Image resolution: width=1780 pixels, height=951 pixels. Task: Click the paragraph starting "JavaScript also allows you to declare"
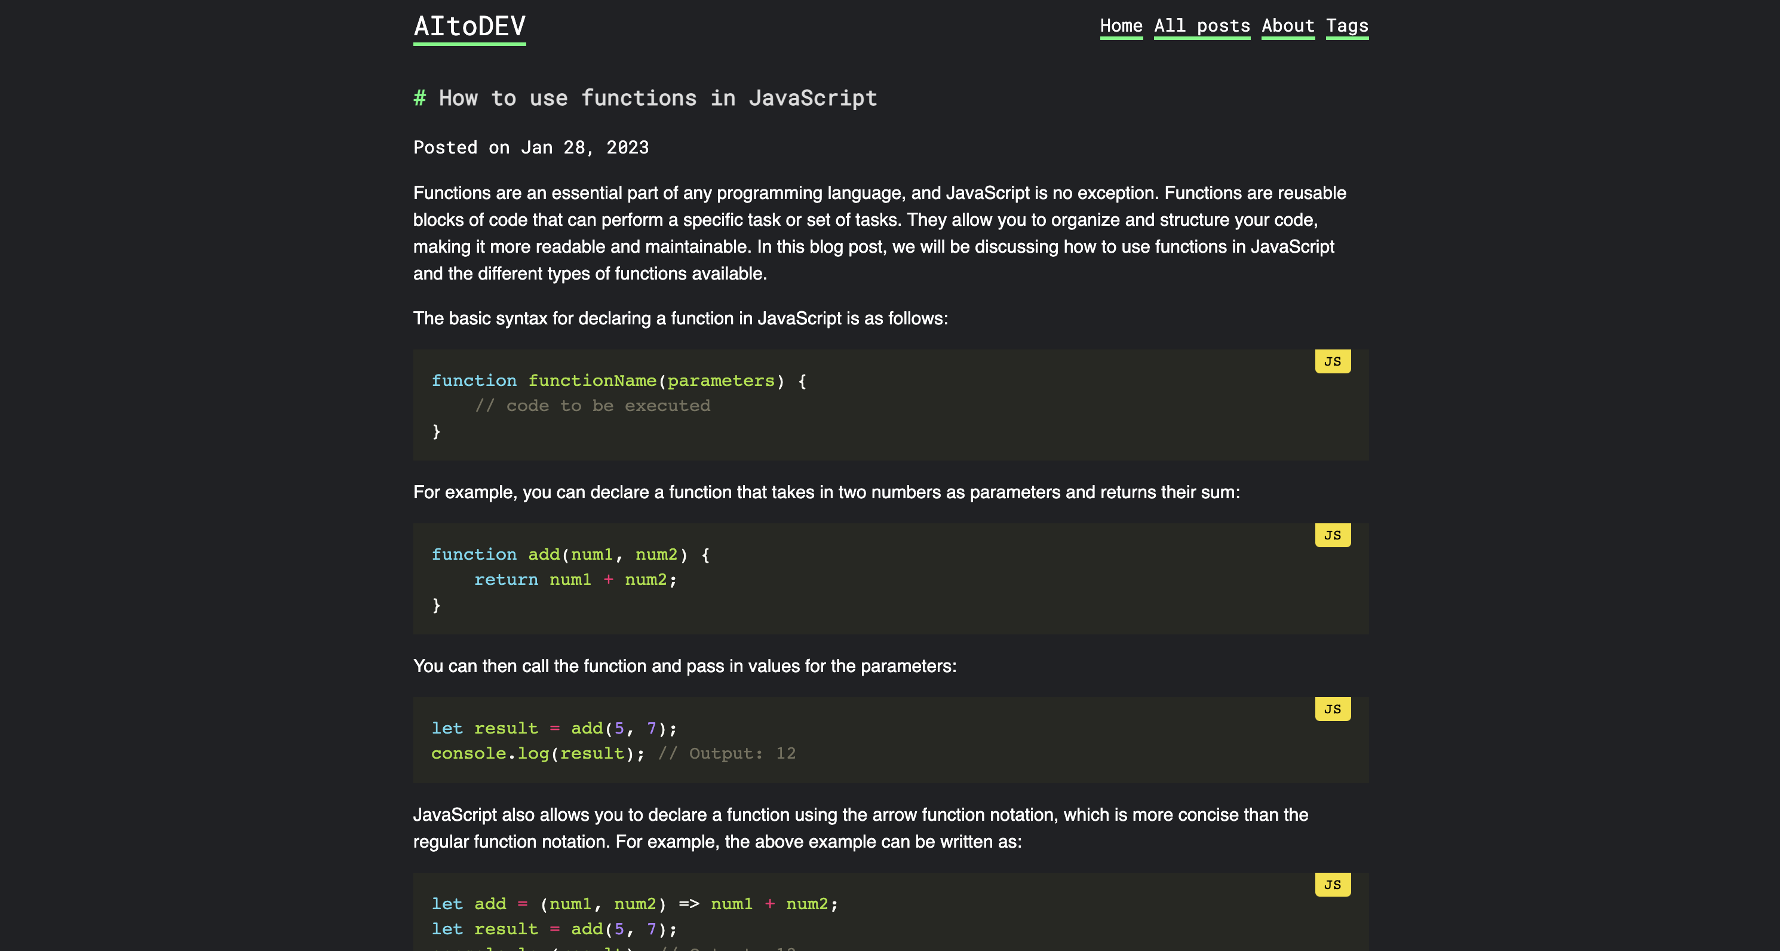coord(860,828)
